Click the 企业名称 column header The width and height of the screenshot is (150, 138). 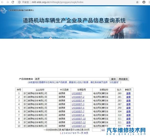tap(40, 90)
